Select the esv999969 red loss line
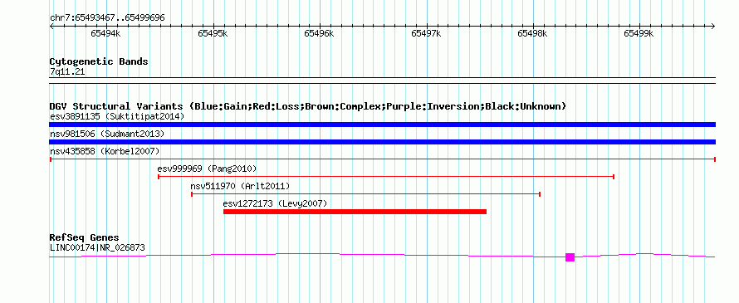The height and width of the screenshot is (303, 739). click(386, 177)
